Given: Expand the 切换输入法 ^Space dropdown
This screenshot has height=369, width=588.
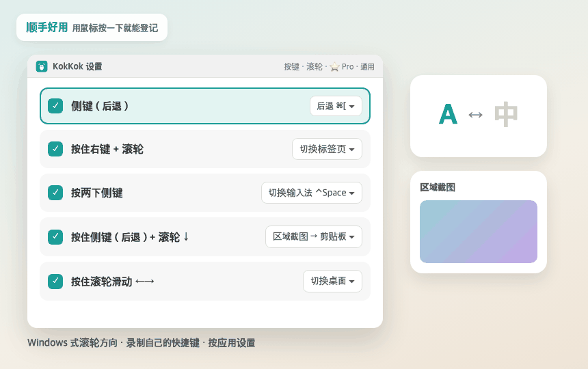Looking at the screenshot, I should point(312,193).
